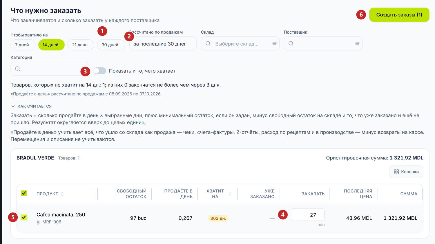Click the Продаёте в день column header
The image size is (435, 244).
click(178, 194)
